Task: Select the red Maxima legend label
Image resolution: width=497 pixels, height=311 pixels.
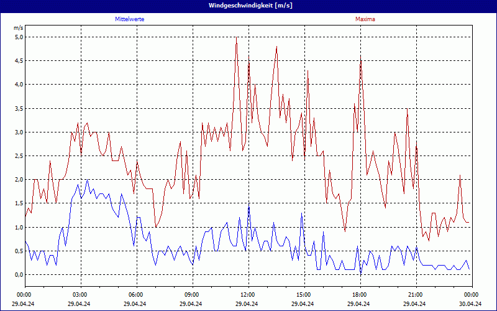Action: pyautogui.click(x=365, y=19)
